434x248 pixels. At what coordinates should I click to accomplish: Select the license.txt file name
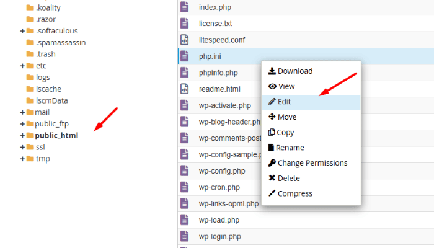click(x=215, y=24)
